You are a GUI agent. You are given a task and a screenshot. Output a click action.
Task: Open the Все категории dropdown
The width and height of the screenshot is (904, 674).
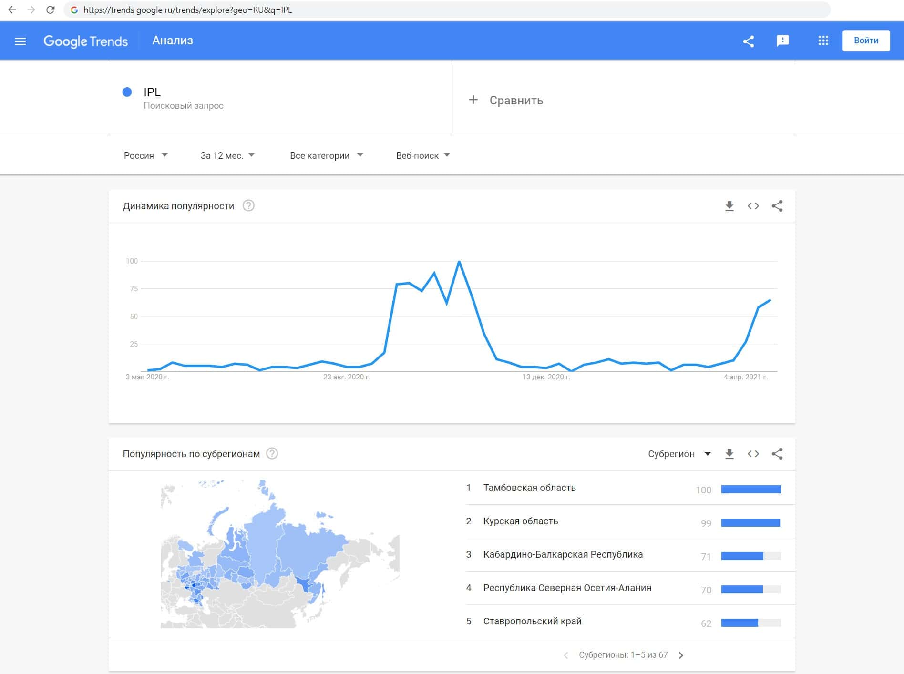pyautogui.click(x=326, y=155)
